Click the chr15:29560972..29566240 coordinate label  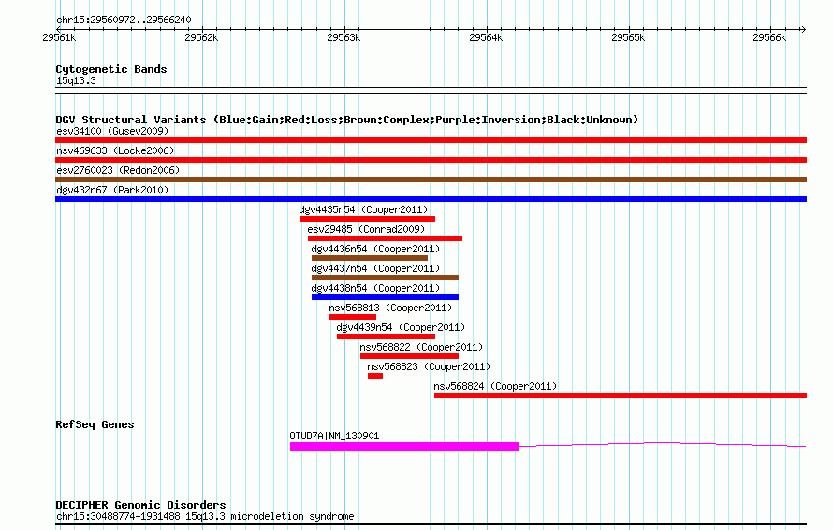pos(124,20)
